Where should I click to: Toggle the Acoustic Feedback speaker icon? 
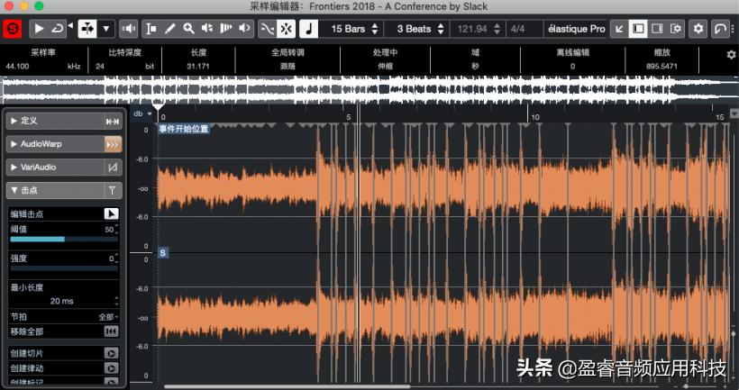pos(129,29)
